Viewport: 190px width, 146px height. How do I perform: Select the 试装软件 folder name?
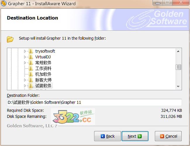(43, 86)
